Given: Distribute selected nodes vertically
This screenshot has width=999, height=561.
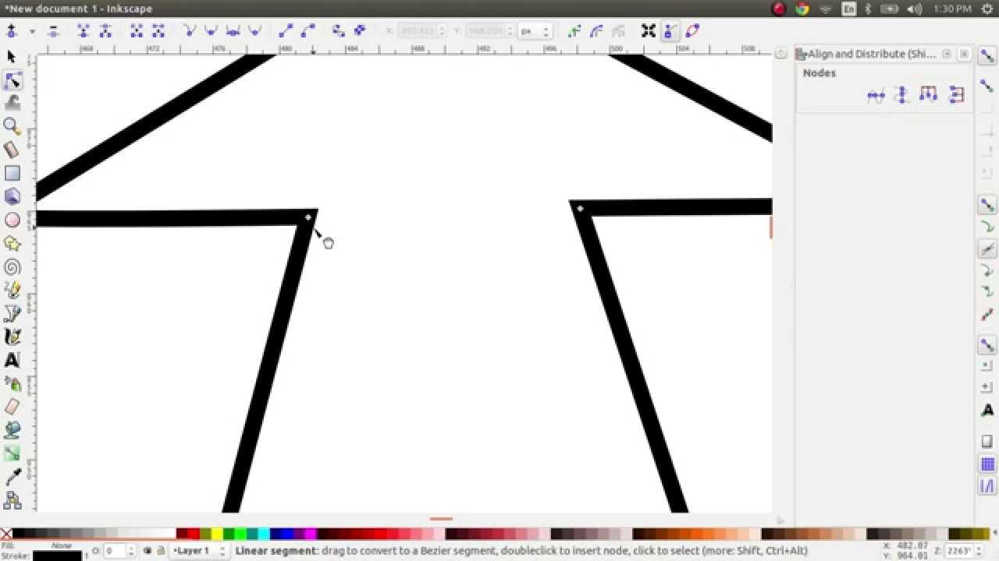Looking at the screenshot, I should coord(956,96).
